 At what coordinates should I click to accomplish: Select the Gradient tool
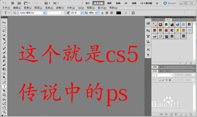click(x=4, y=69)
